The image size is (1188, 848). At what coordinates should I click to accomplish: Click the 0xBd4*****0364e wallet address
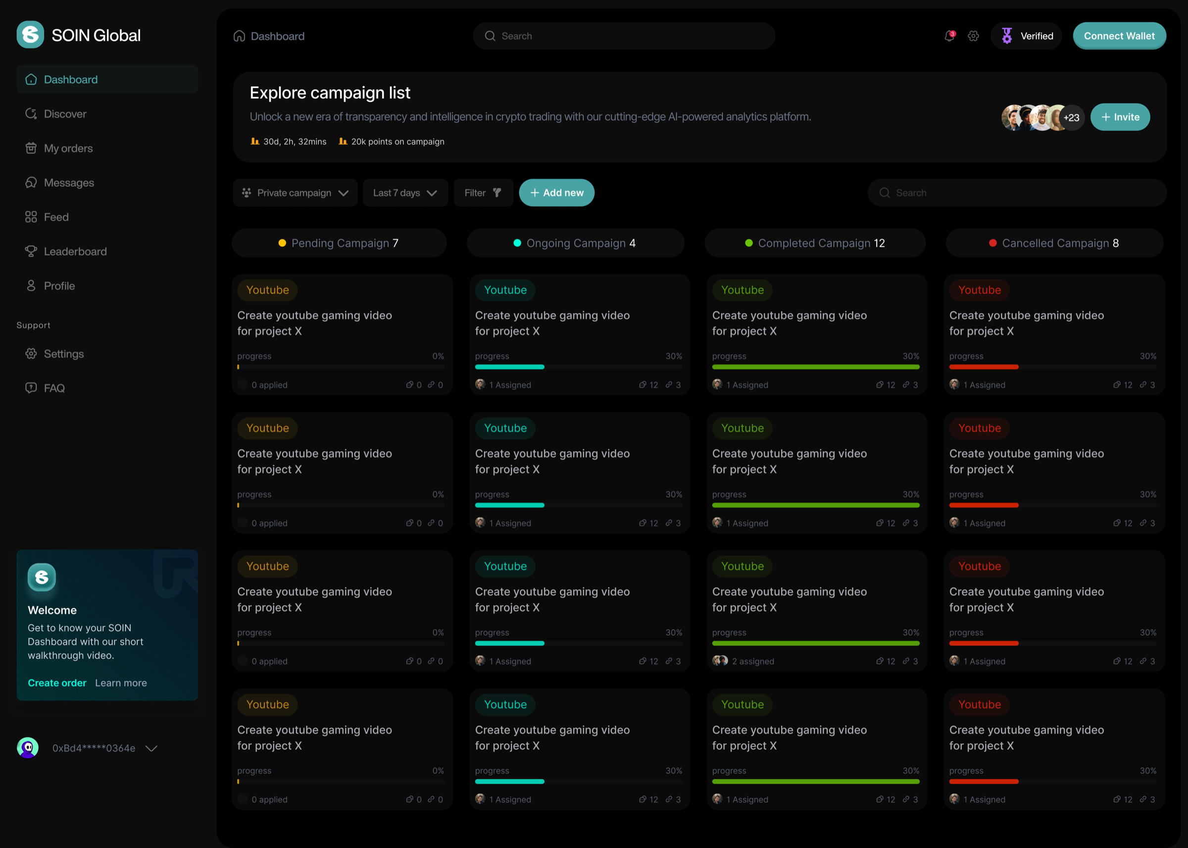(x=94, y=748)
